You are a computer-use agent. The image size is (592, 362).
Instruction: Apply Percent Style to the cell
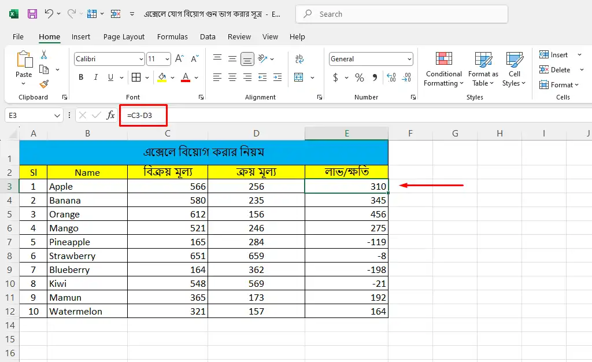tap(360, 77)
